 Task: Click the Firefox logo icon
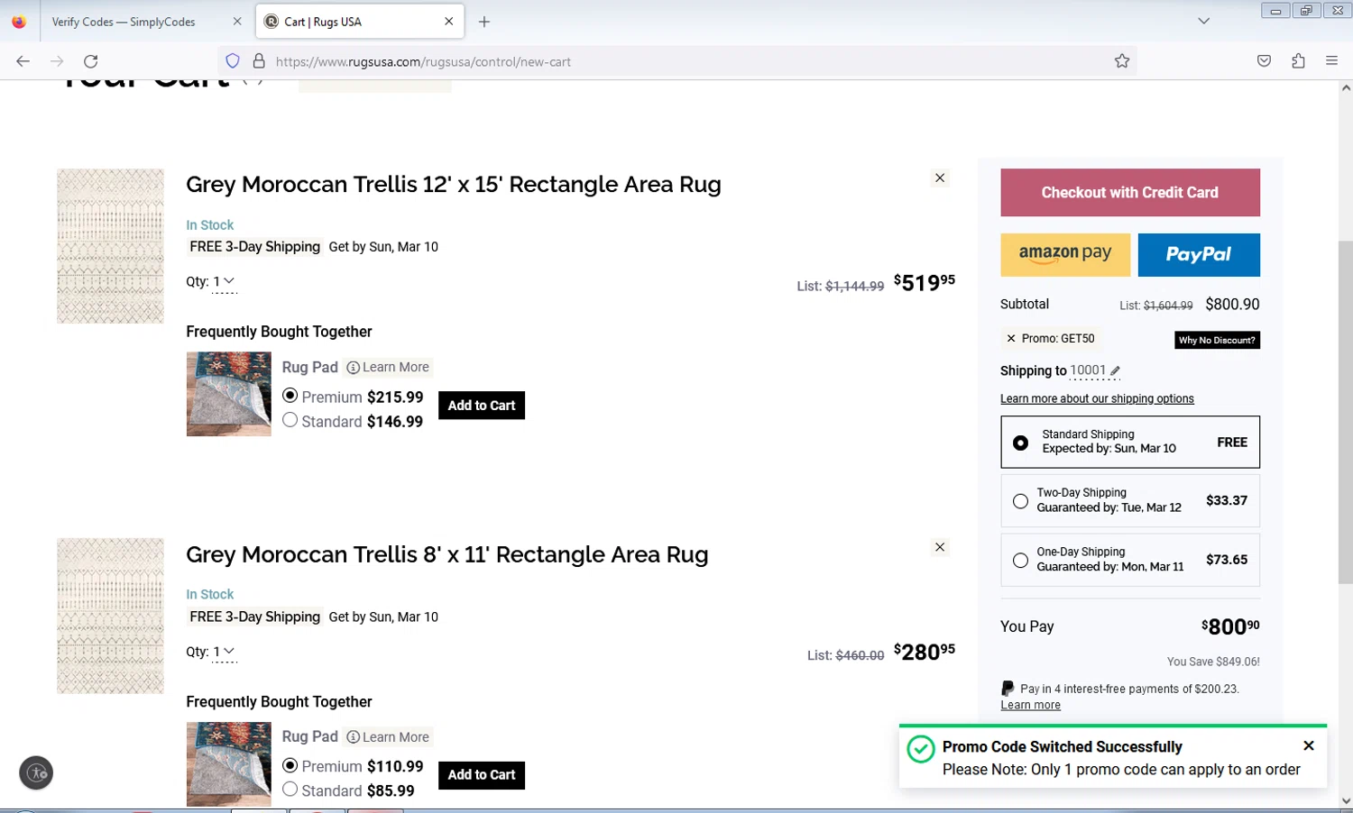pos(19,22)
